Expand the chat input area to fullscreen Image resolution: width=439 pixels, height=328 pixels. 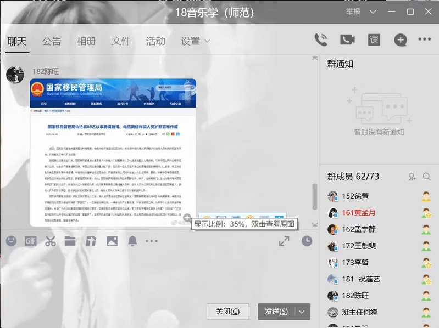coord(284,241)
